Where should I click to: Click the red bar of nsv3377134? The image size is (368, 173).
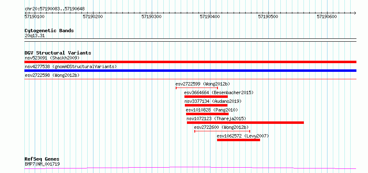click(206, 105)
